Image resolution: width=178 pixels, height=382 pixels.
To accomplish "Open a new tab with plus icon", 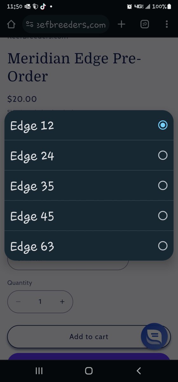I will [x=121, y=24].
